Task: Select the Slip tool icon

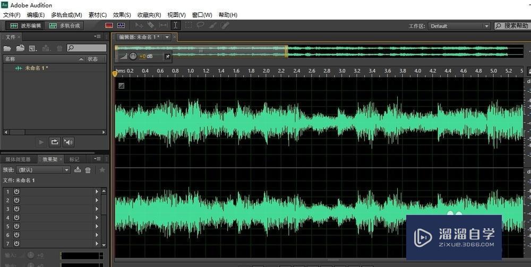Action: [x=163, y=25]
